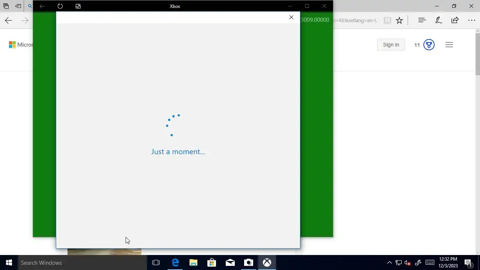Click the Edge Share icon
Viewport: 480px width, 270px height.
point(455,20)
